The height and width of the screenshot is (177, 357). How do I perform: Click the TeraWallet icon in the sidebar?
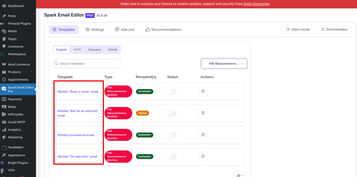click(x=4, y=147)
